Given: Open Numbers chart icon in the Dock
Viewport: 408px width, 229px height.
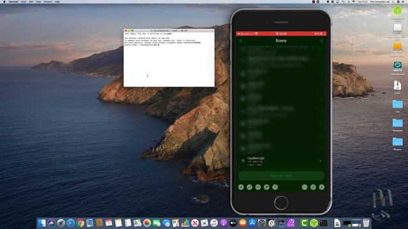Looking at the screenshot, I should click(186, 223).
